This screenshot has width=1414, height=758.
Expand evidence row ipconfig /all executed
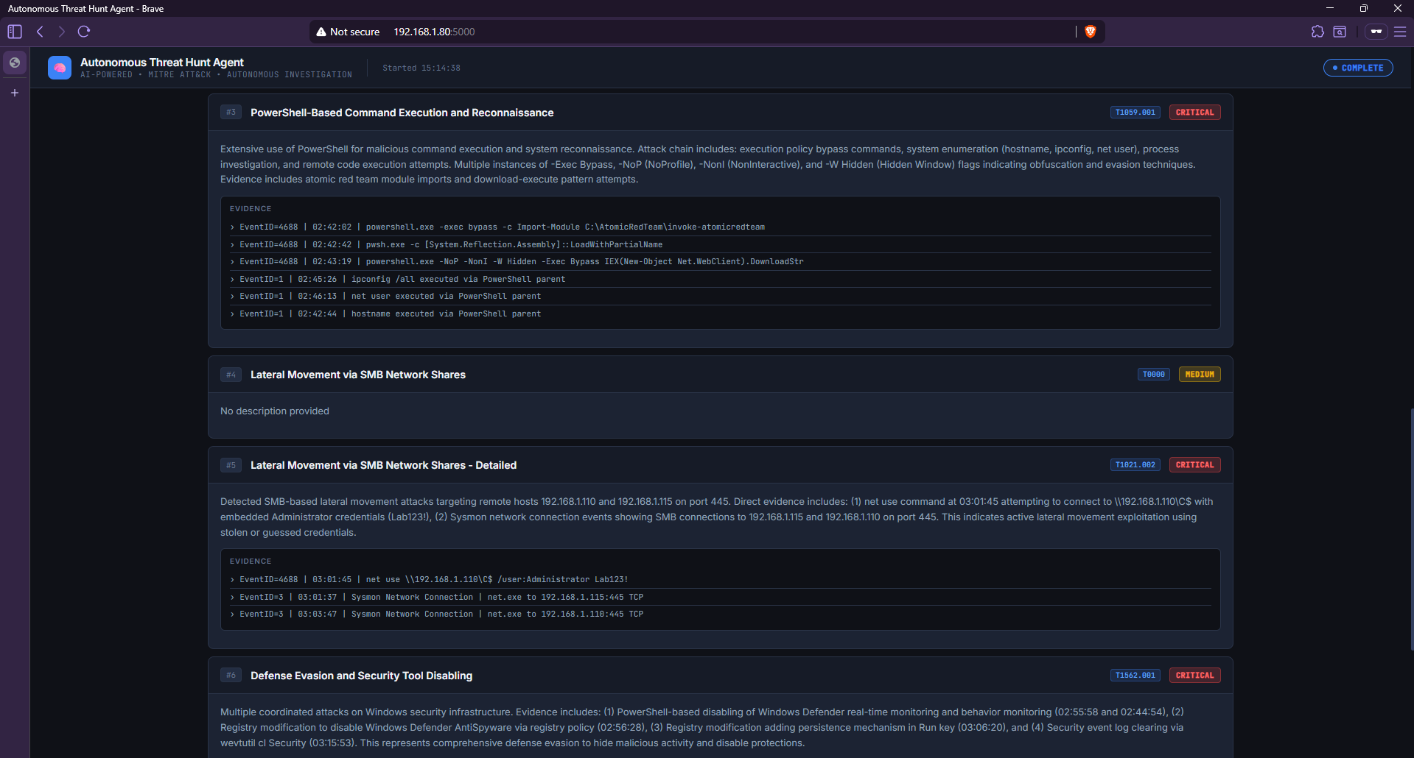pyautogui.click(x=720, y=279)
